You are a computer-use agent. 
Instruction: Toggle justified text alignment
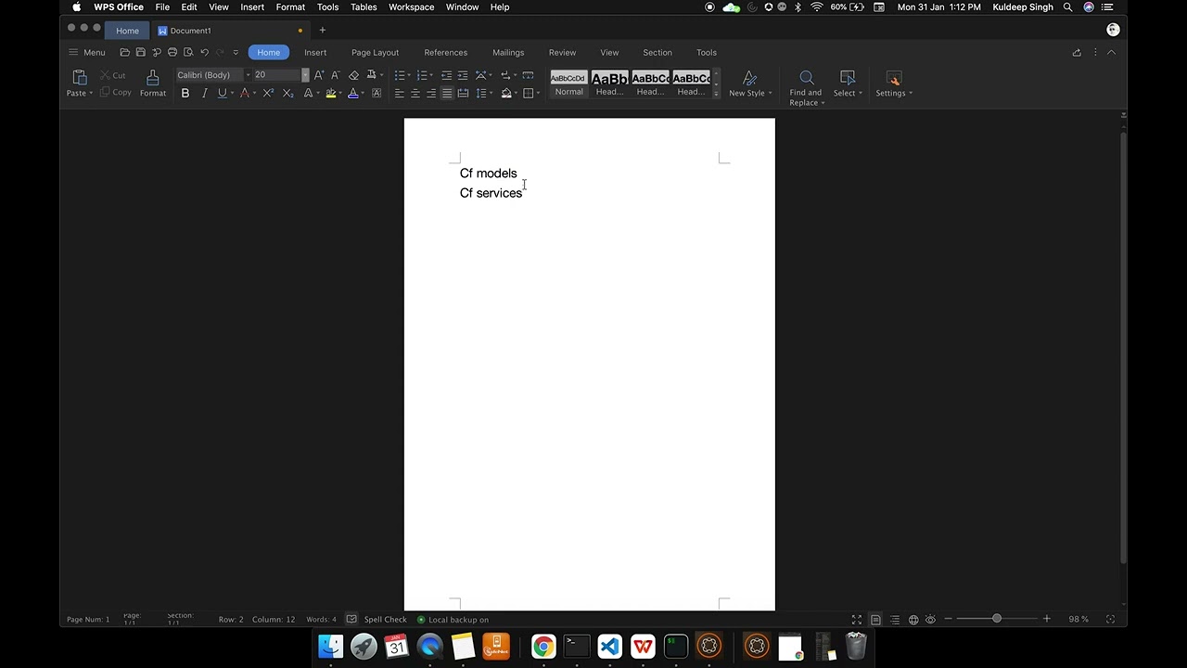[x=447, y=93]
